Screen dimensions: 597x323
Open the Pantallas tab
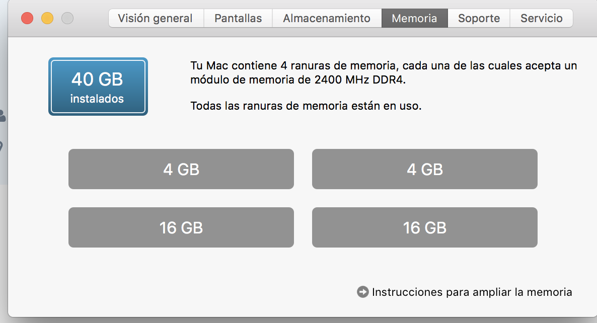click(238, 18)
